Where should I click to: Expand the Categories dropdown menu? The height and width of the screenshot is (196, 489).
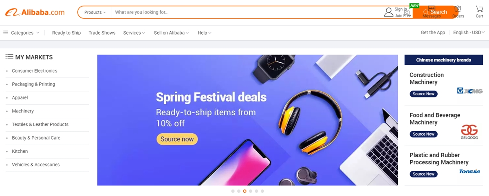tap(22, 33)
